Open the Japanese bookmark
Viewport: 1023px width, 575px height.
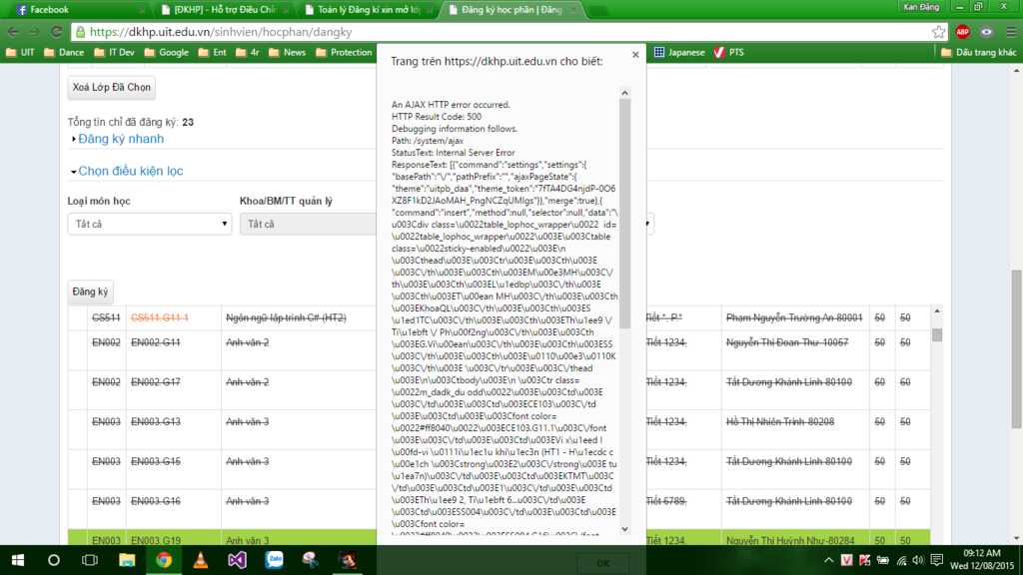click(x=685, y=52)
